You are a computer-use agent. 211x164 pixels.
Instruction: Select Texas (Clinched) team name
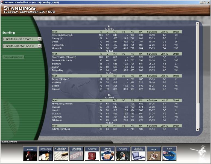click(60, 79)
